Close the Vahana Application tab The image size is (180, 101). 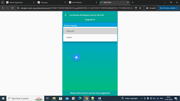(34, 2)
